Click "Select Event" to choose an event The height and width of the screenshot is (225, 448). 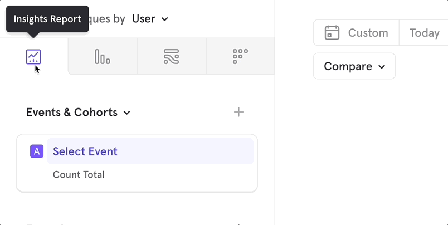coord(85,151)
